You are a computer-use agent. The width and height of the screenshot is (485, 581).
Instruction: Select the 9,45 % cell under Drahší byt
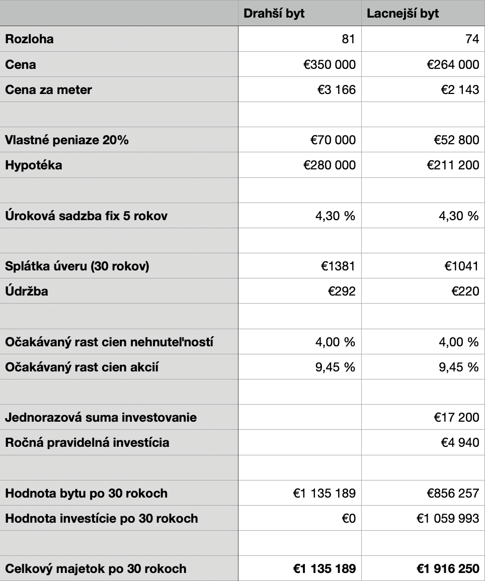[299, 367]
